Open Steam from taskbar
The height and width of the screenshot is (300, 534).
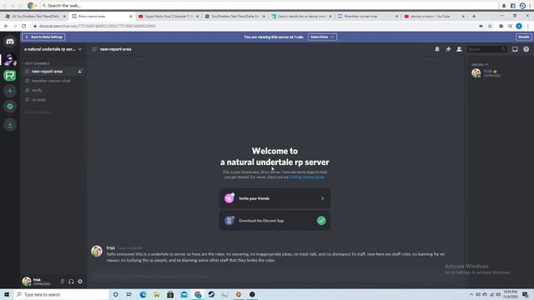pos(211,294)
